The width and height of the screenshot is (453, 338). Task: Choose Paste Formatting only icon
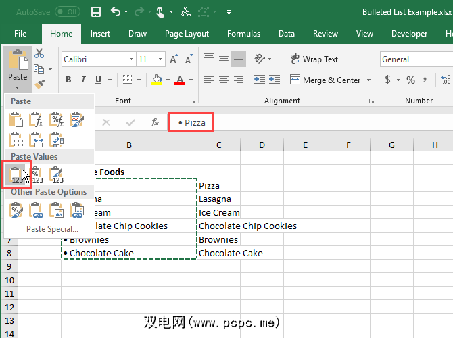(x=16, y=210)
